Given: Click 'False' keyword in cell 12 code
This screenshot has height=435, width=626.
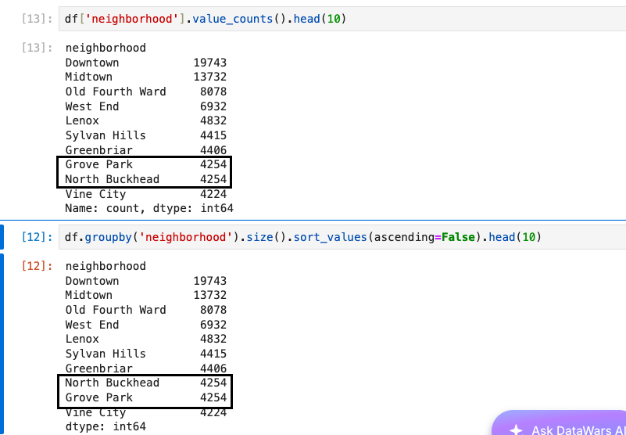Looking at the screenshot, I should pyautogui.click(x=458, y=237).
